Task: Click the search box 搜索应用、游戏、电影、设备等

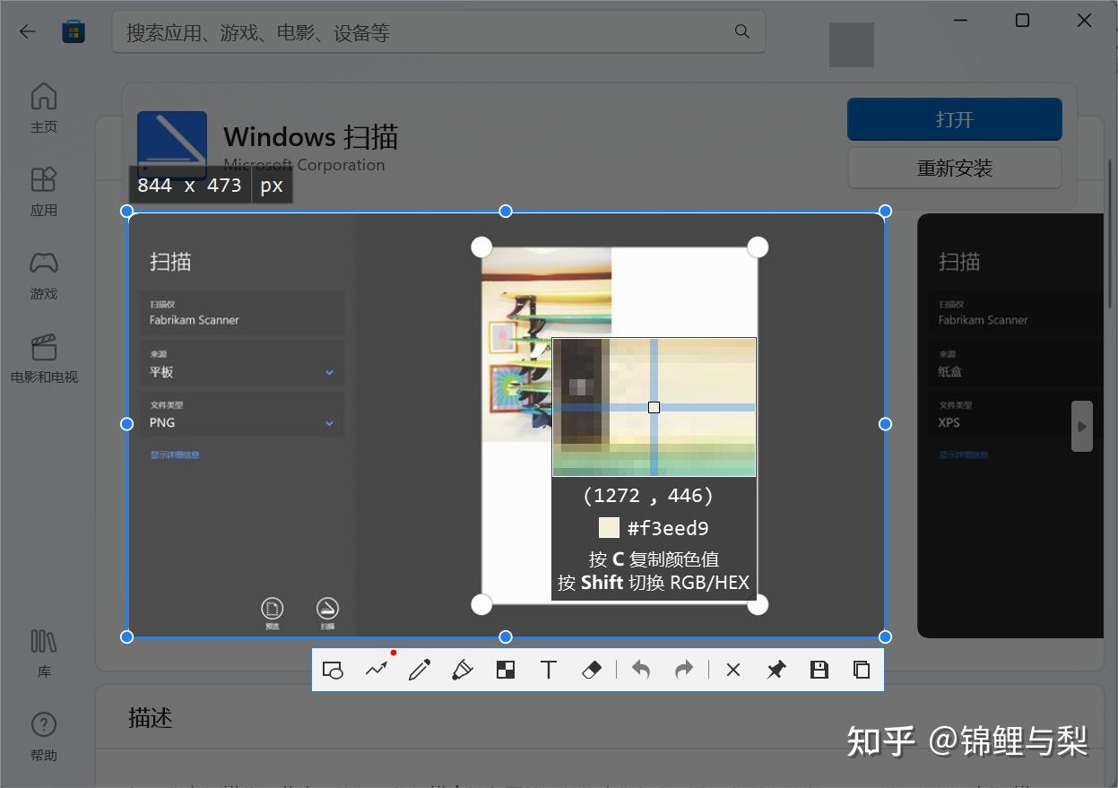Action: (x=438, y=32)
